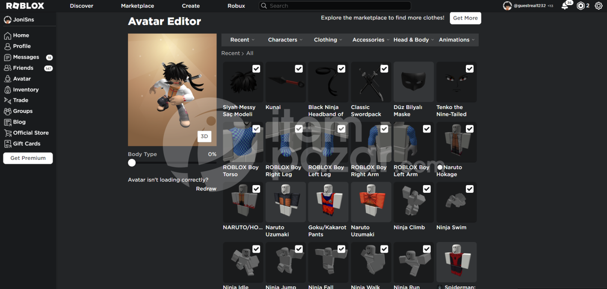Click the avatar preview image
The image size is (607, 289).
coord(172,90)
